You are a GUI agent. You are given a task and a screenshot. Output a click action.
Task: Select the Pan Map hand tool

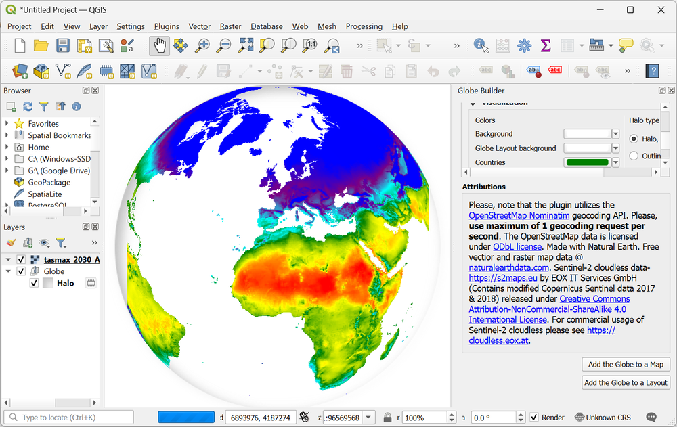click(x=159, y=45)
